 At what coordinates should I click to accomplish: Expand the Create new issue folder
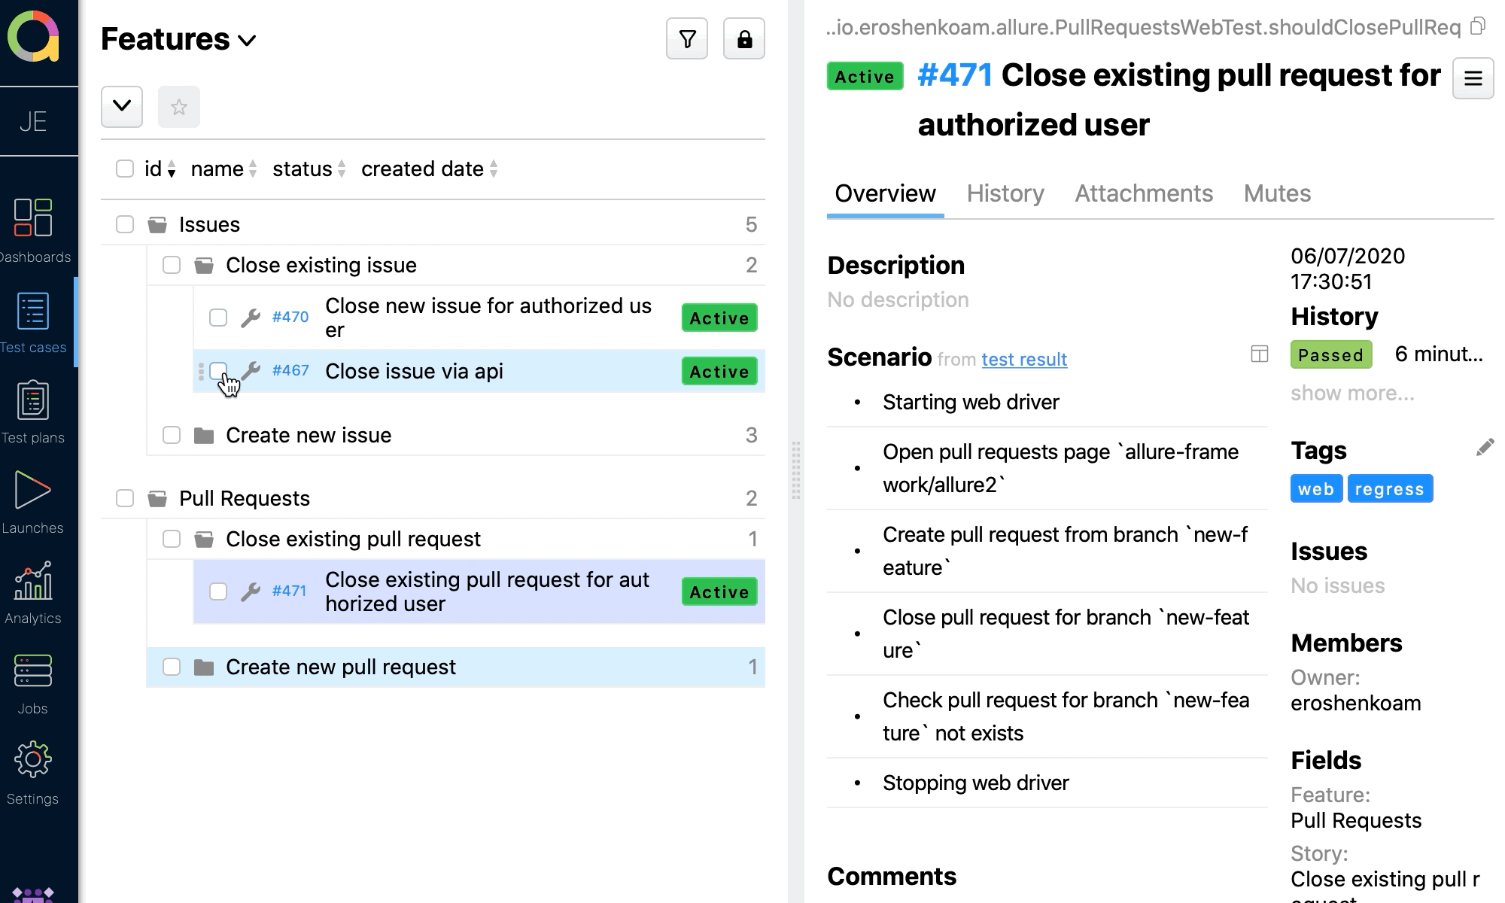[x=309, y=435]
